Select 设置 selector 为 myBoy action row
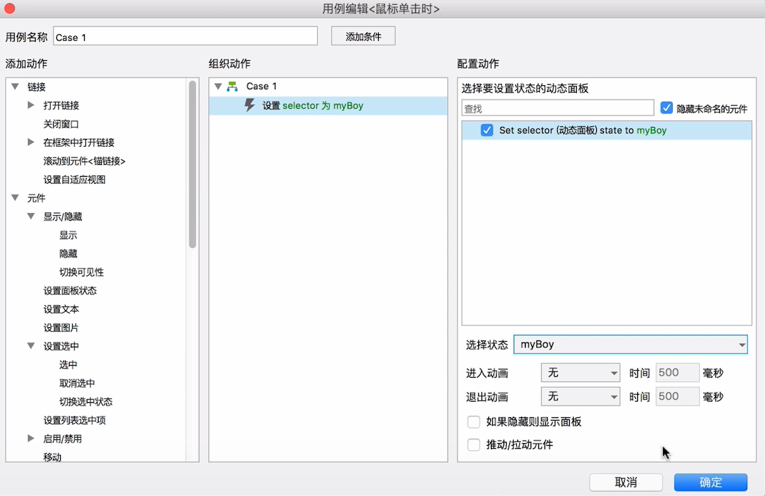Image resolution: width=765 pixels, height=496 pixels. point(328,106)
